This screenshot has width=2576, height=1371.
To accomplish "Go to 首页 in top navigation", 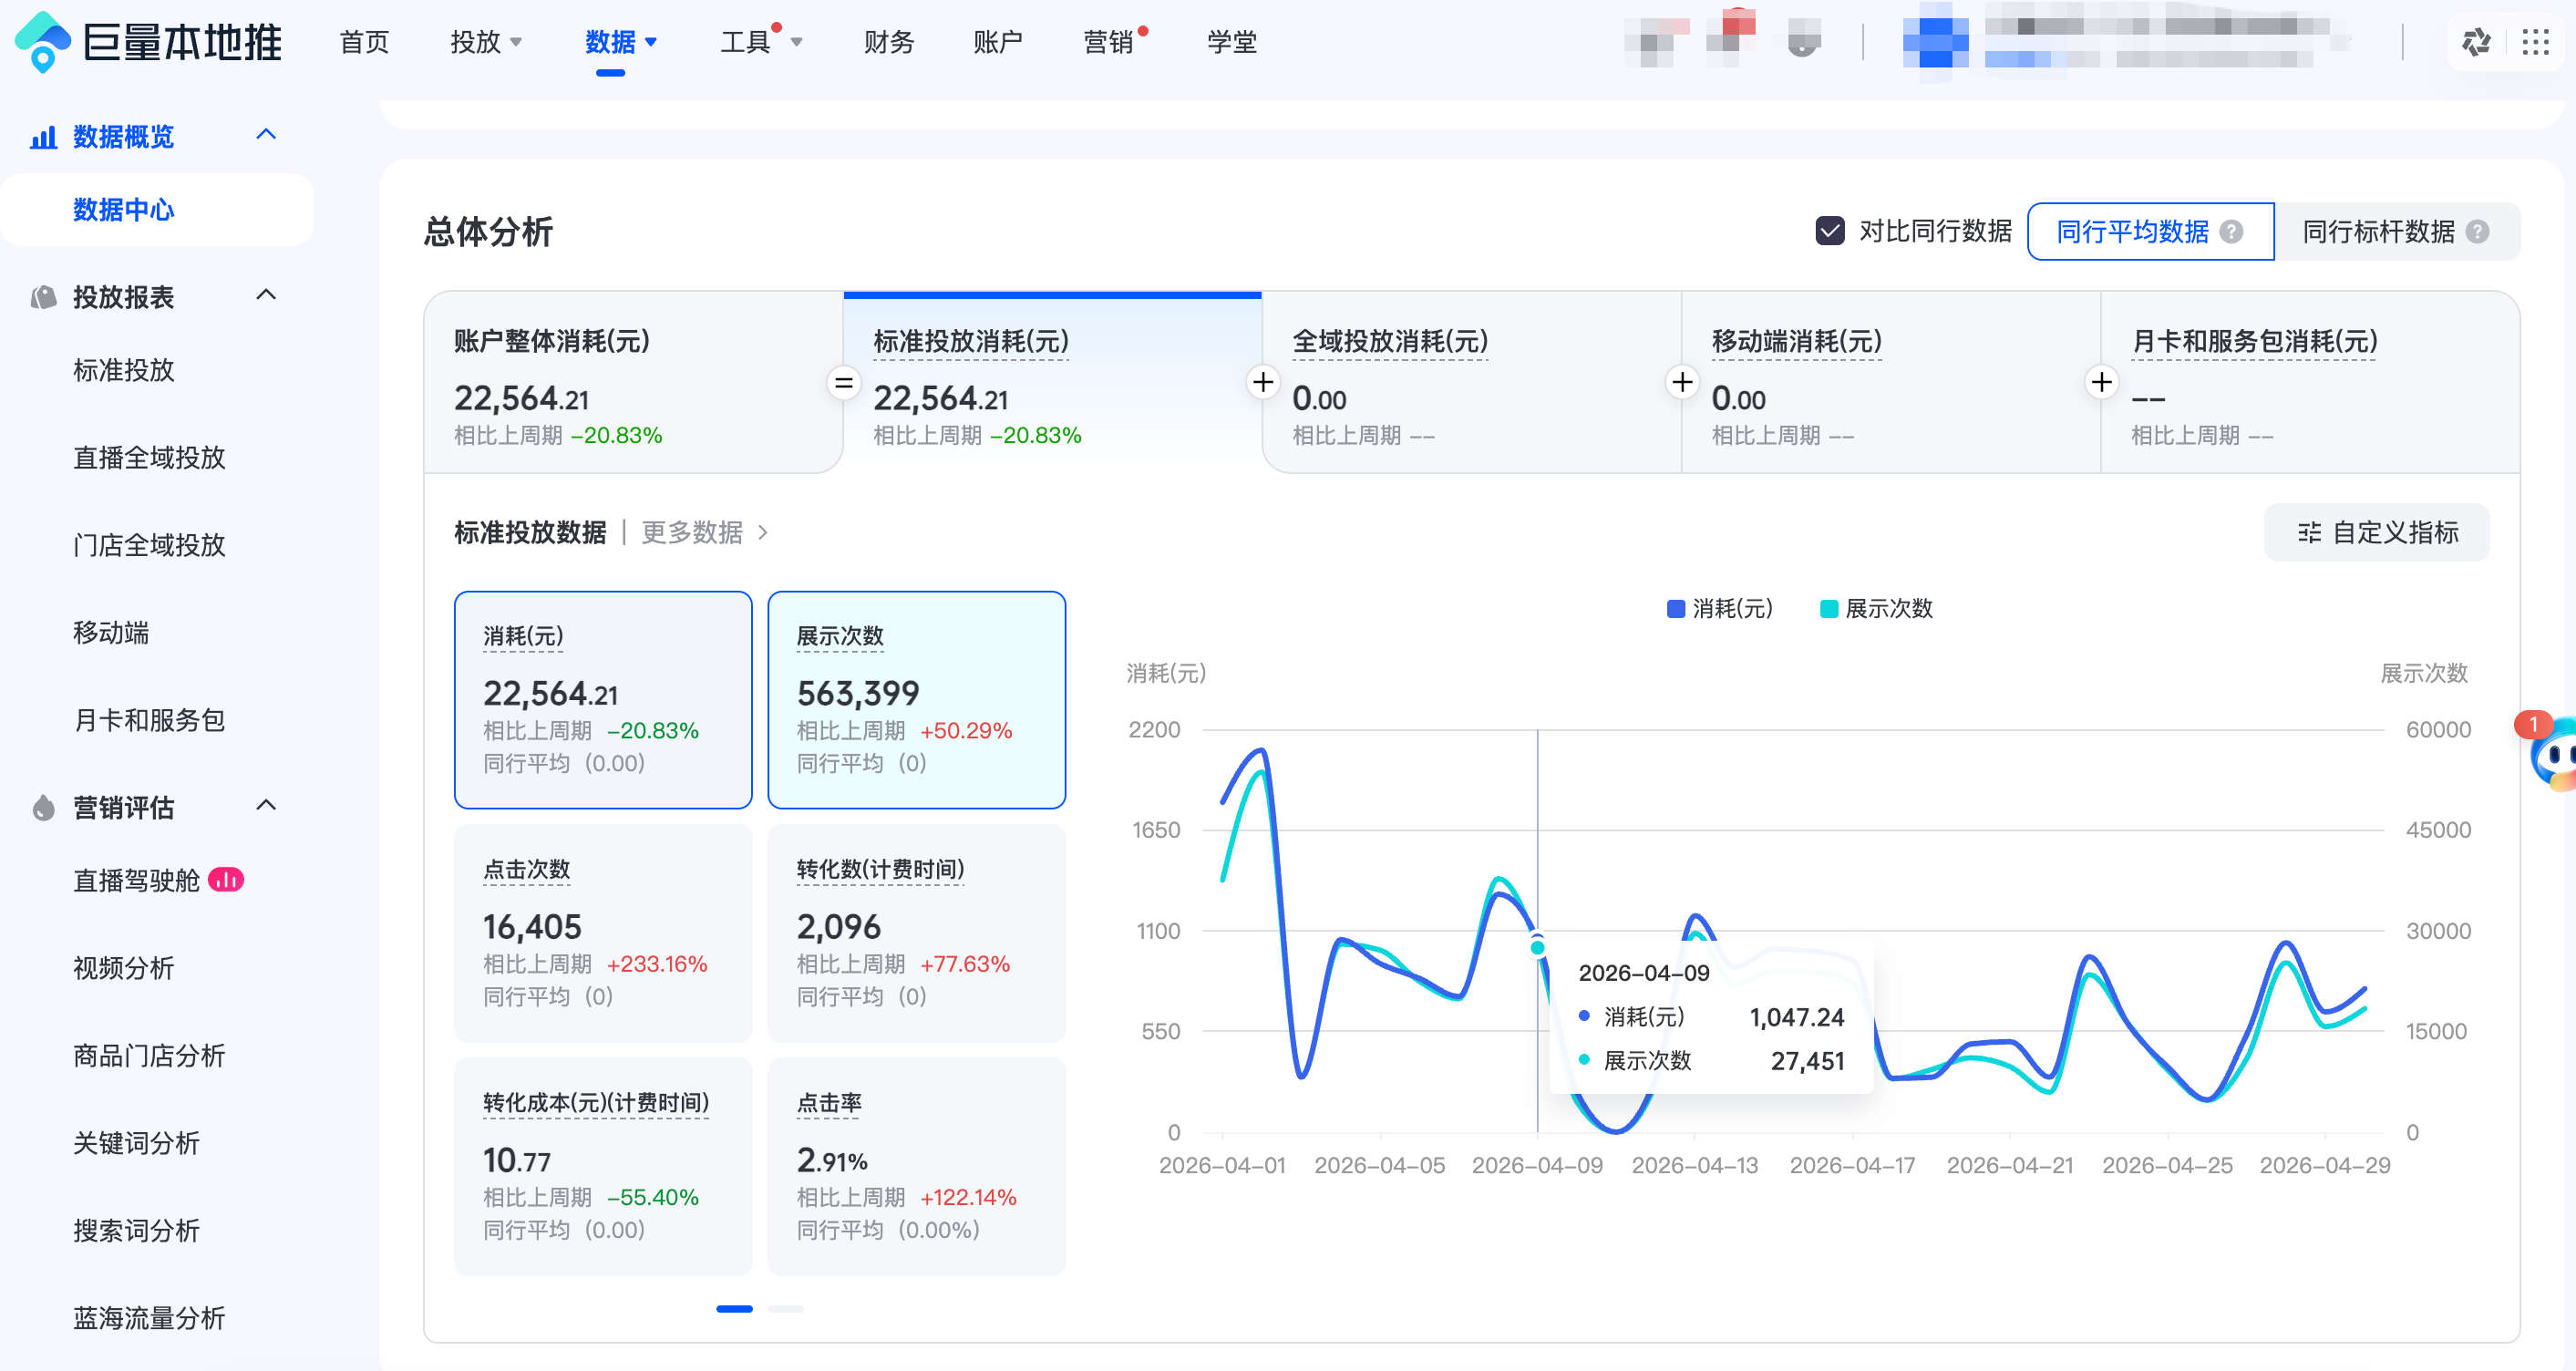I will point(364,42).
